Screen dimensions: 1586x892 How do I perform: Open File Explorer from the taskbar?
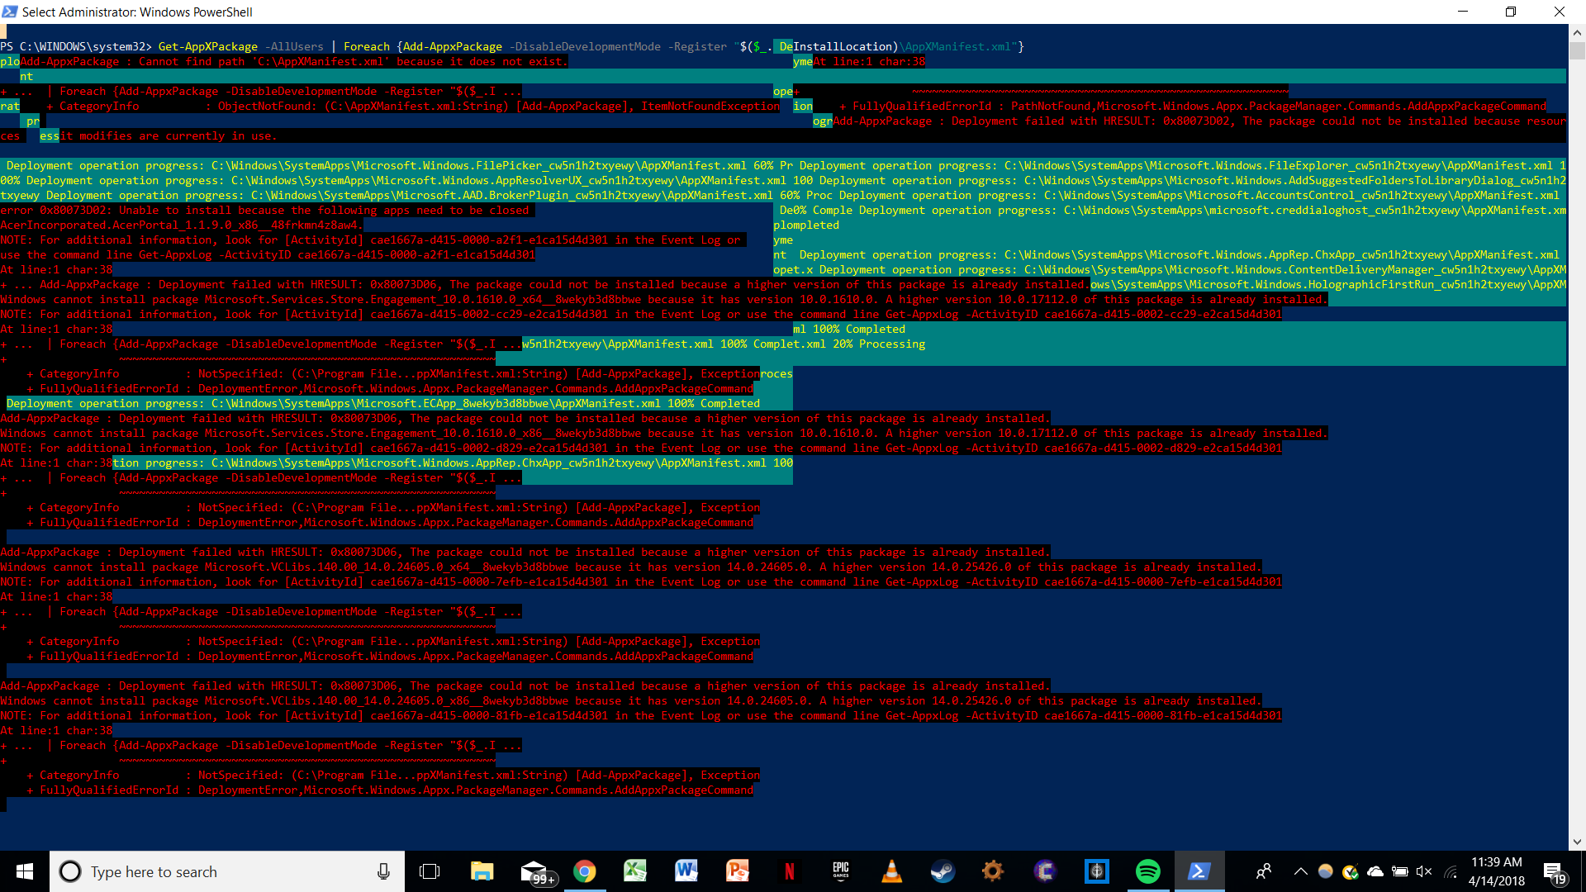click(482, 871)
